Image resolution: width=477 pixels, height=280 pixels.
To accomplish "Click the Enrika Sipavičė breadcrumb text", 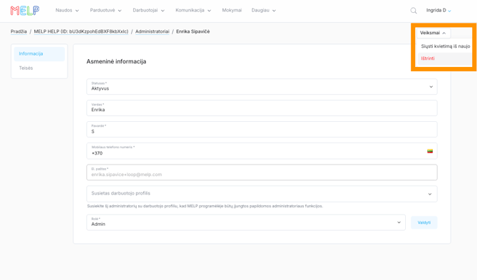I will click(x=193, y=31).
